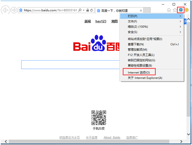Refresh the page with reload icon
The width and height of the screenshot is (192, 145).
pos(92,10)
